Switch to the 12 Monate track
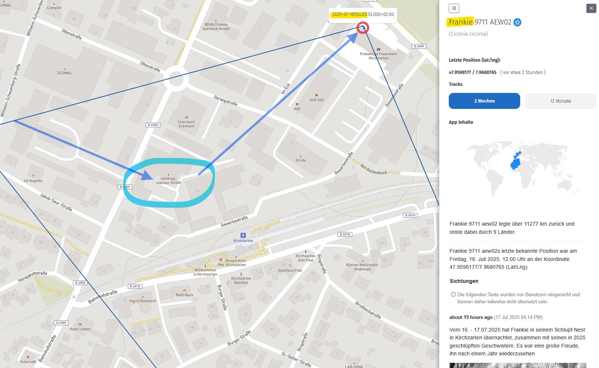Screen dimensions: 599x368 (x=560, y=101)
